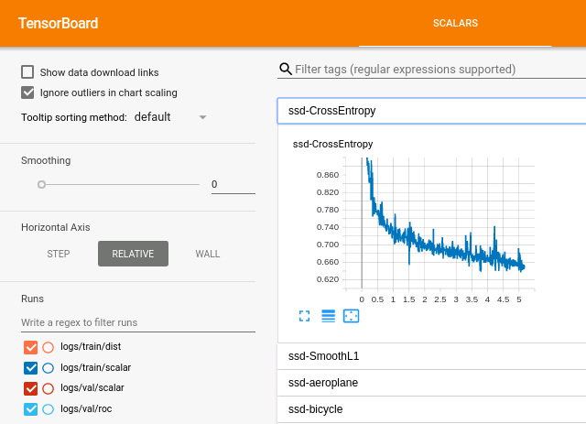Switch horizontal axis to STEP
This screenshot has width=586, height=424.
click(x=59, y=254)
